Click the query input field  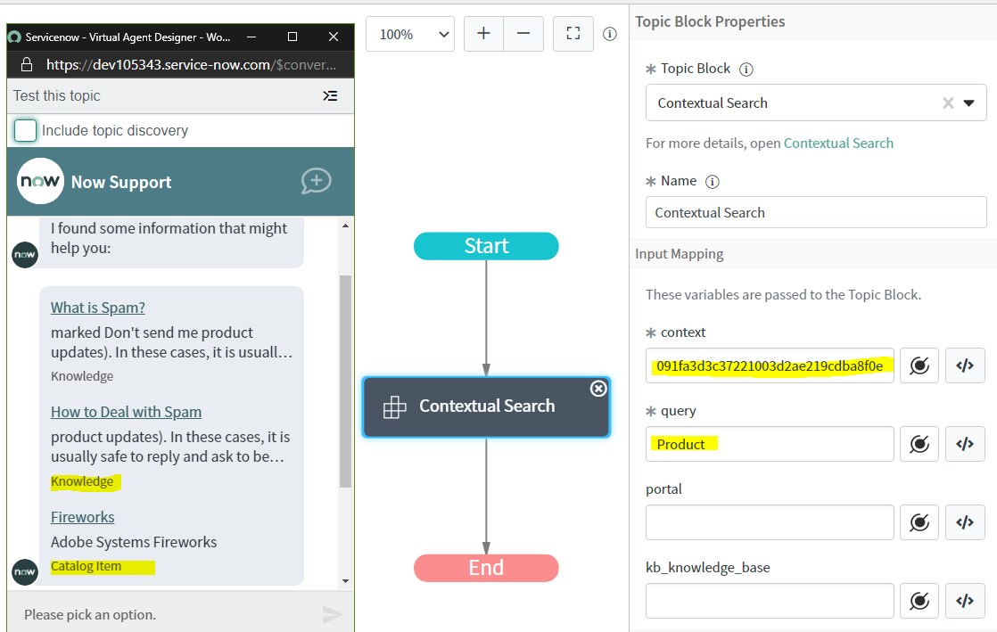[770, 444]
